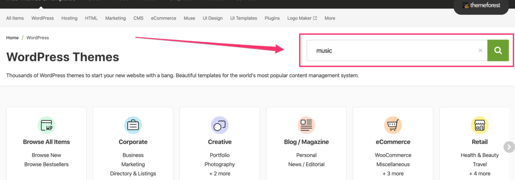Image resolution: width=515 pixels, height=180 pixels.
Task: Open the Retail category heading
Action: (480, 142)
